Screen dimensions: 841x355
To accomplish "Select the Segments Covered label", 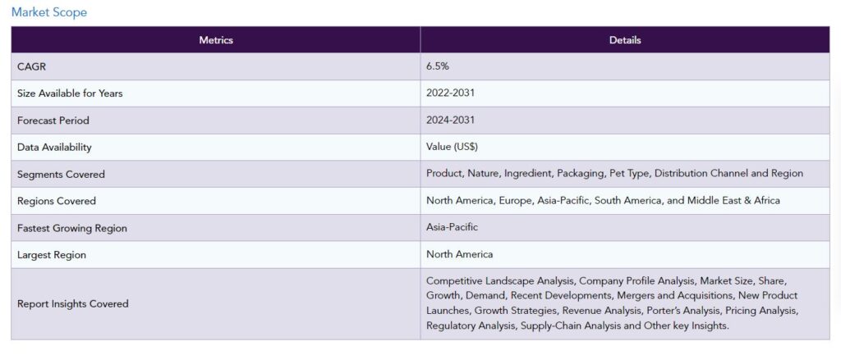I will coord(61,175).
